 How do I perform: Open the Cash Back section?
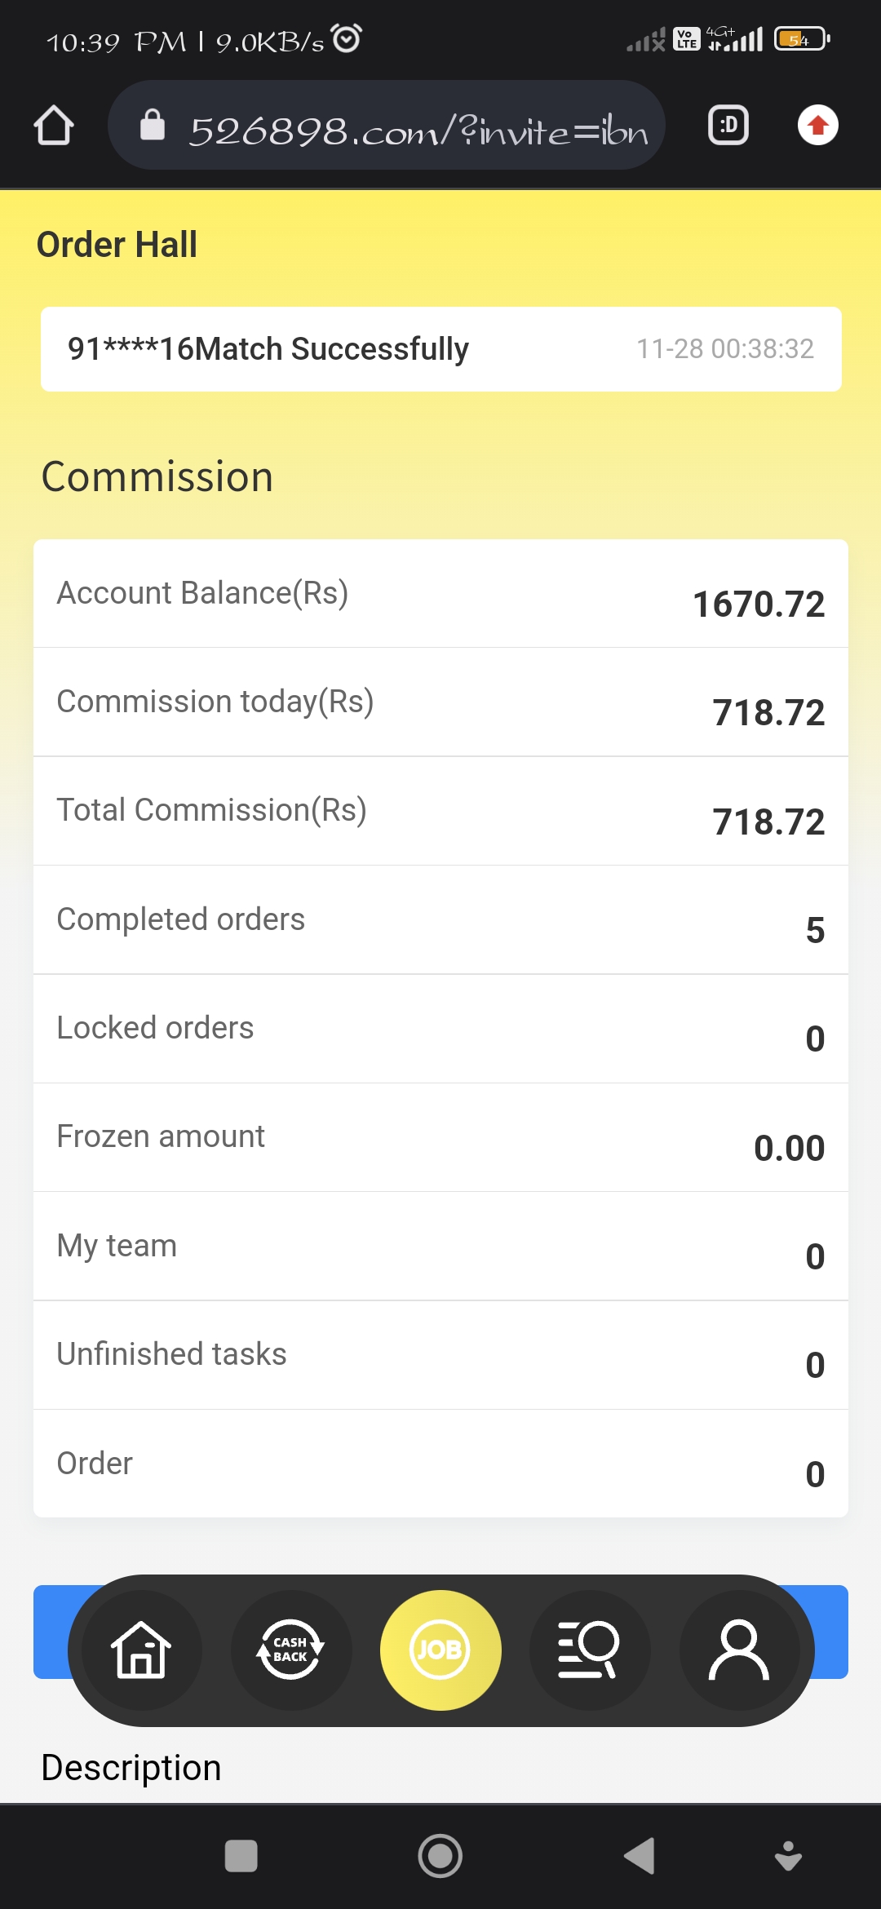click(290, 1650)
